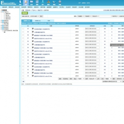
Task: Open 版本更新 in the secondary menu bar
Action: (x=87, y=7)
